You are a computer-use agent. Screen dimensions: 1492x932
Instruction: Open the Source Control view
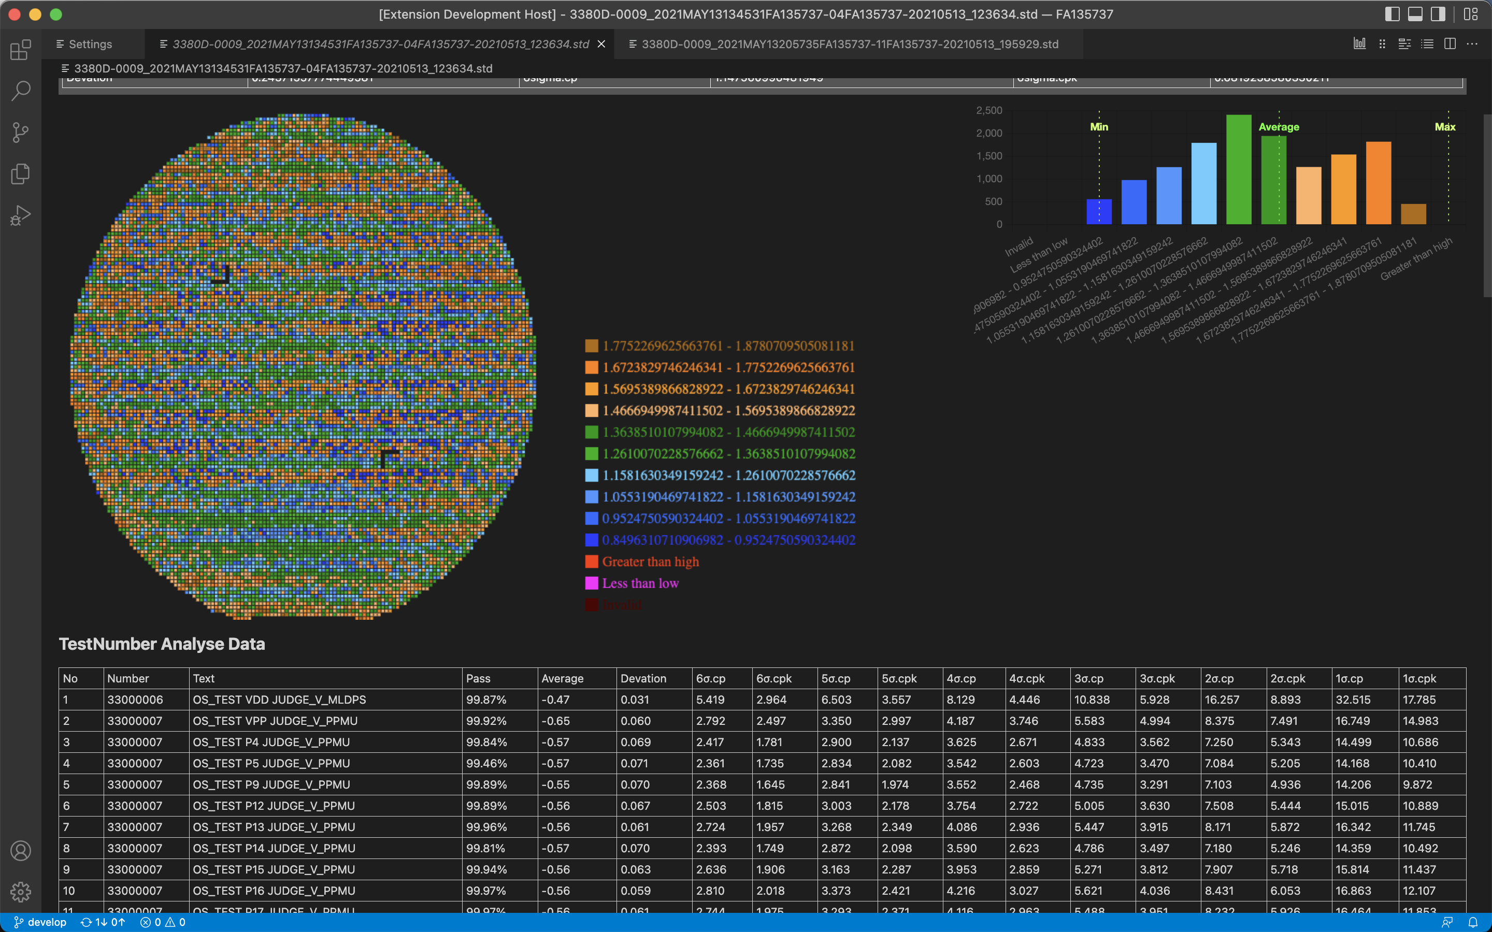point(20,132)
